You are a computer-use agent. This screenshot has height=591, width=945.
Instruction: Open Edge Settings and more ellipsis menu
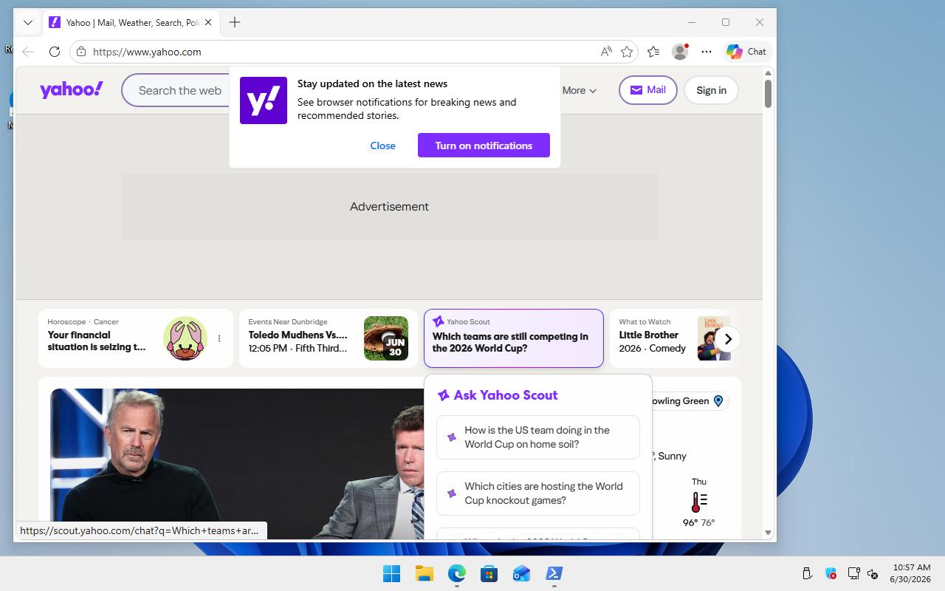click(707, 52)
